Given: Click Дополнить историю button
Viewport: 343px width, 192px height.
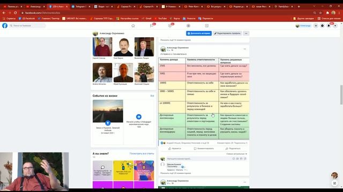Looking at the screenshot, I should click(199, 33).
